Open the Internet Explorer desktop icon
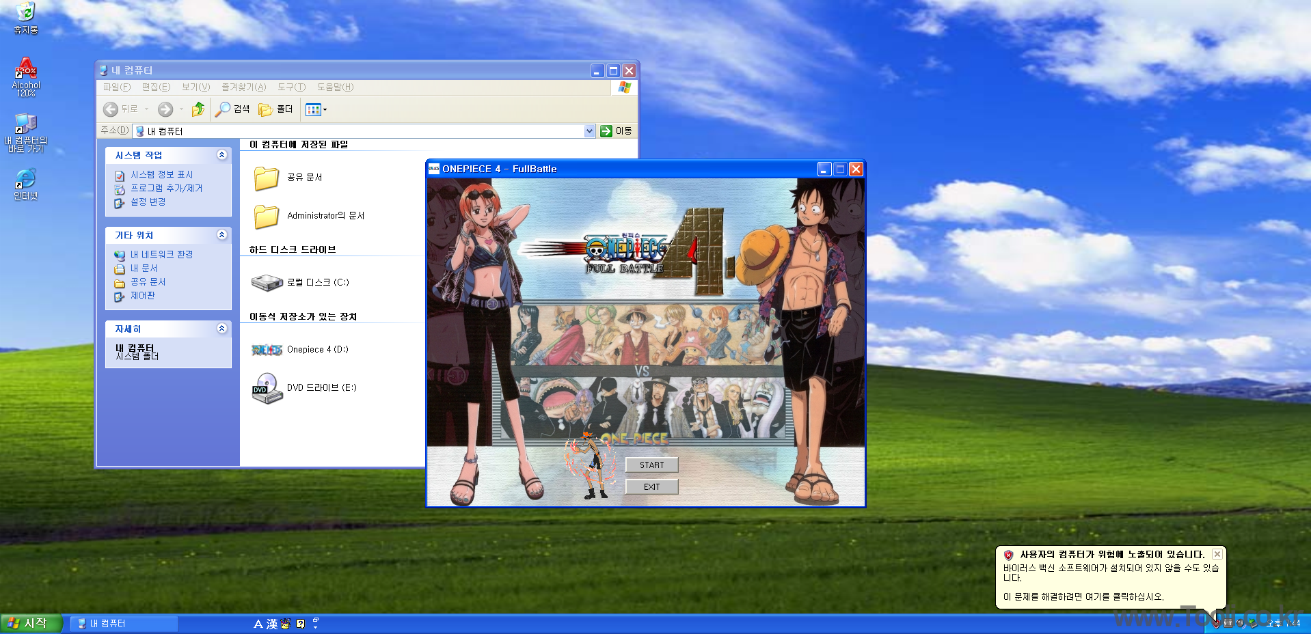The image size is (1311, 634). [26, 184]
